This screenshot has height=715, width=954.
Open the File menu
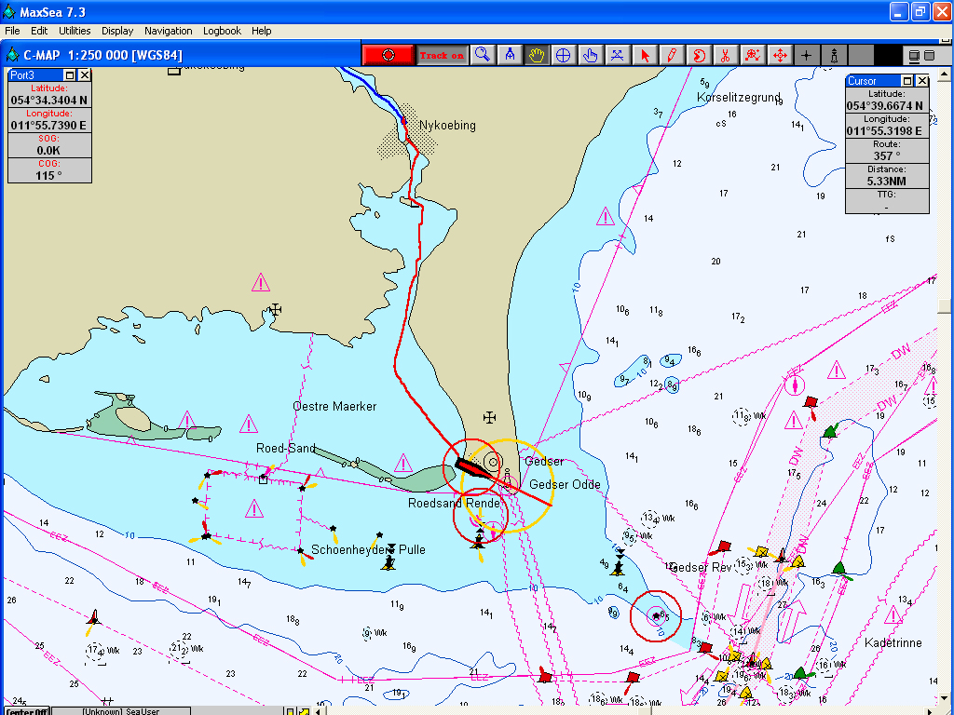click(12, 31)
